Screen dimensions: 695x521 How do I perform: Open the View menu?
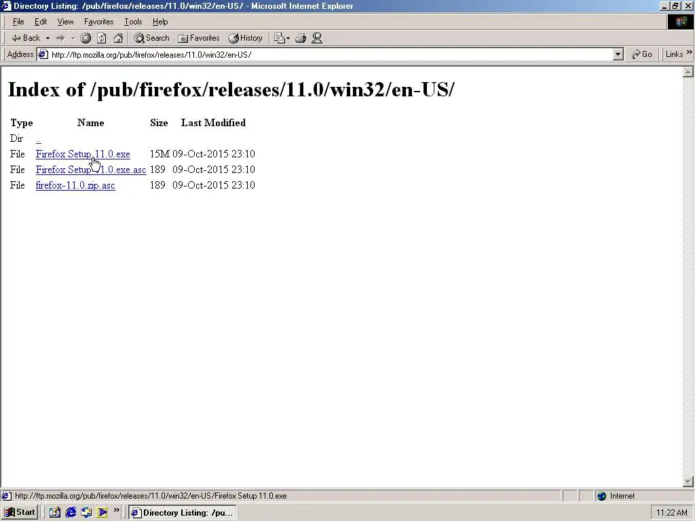pyautogui.click(x=65, y=22)
